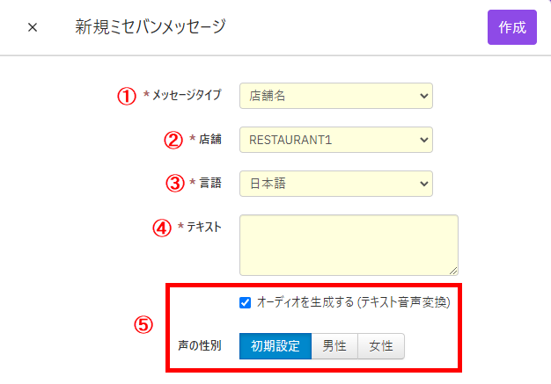
Task: Click the テキスト area resize handle
Action: coord(453,271)
